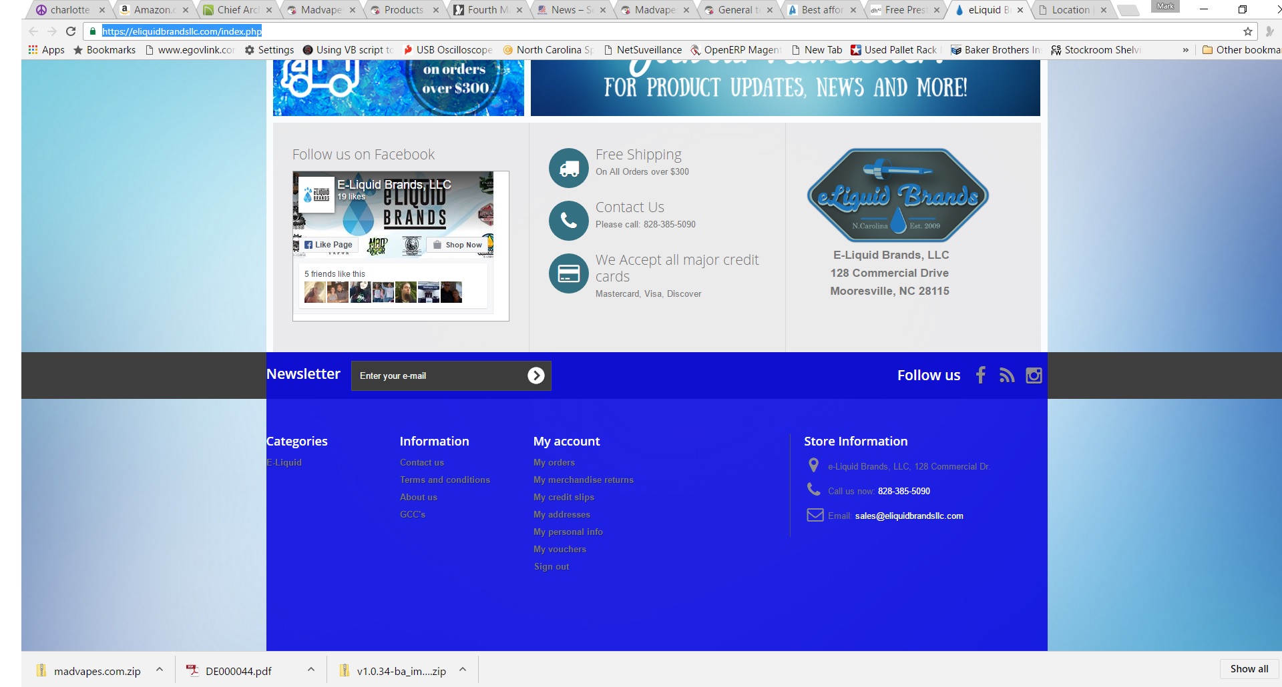Open the newsletter product updates banner
The image size is (1282, 687).
pos(785,87)
